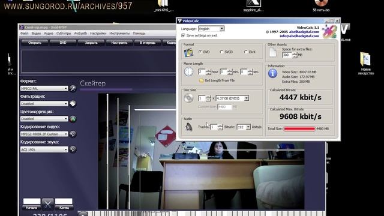Toggle Save settings on exit checkbox
This screenshot has height=216, width=384.
click(183, 35)
